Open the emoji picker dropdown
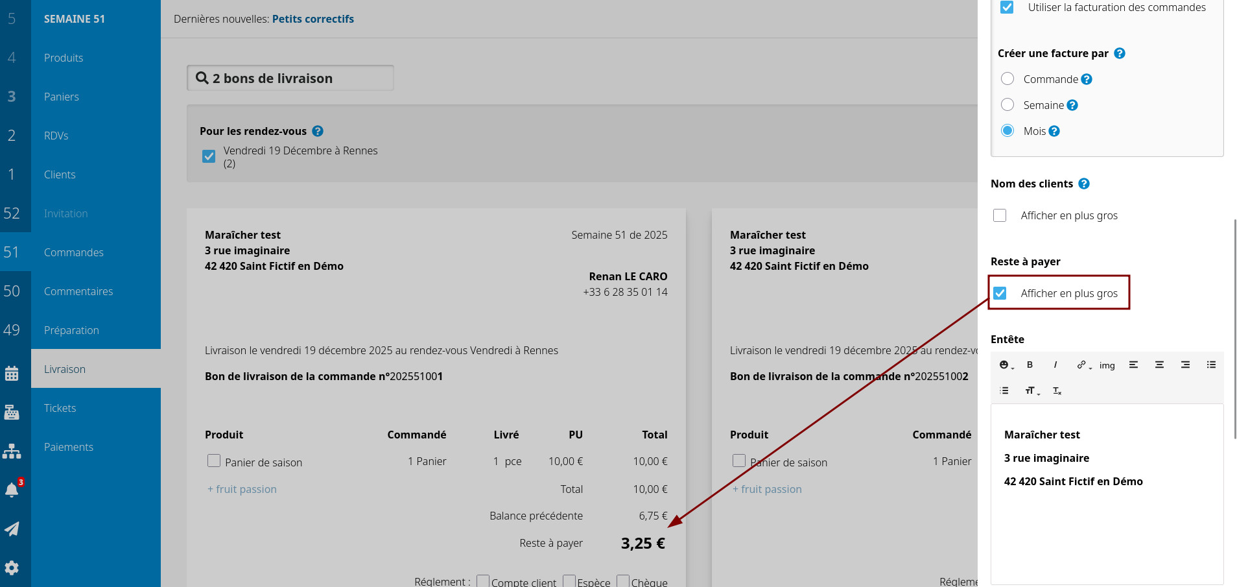The image size is (1237, 587). click(1006, 365)
